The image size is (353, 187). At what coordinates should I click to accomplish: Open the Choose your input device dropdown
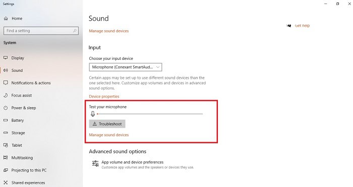[126, 67]
